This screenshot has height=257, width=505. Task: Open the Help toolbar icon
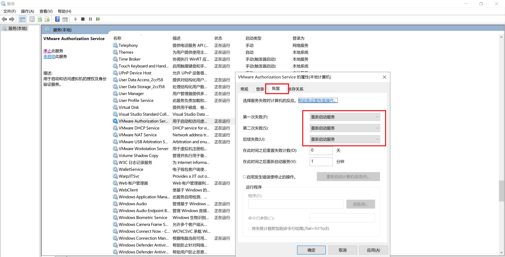(x=57, y=19)
